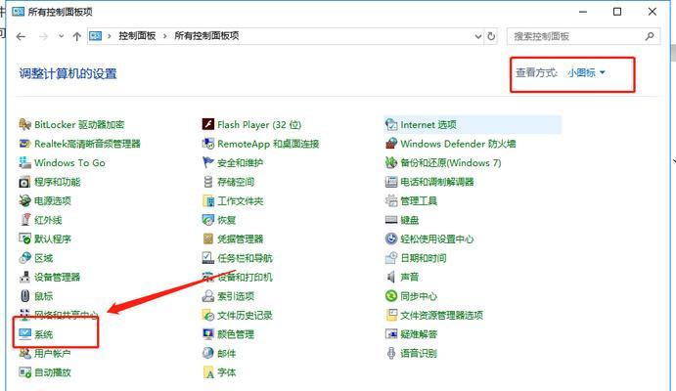The height and width of the screenshot is (391, 676).
Task: Open the 安全和维护 flag icon
Action: click(207, 163)
